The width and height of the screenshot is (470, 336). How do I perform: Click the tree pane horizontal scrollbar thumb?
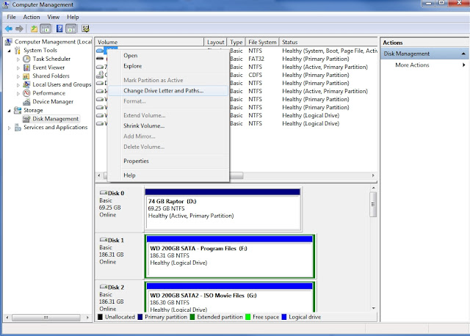point(46,318)
